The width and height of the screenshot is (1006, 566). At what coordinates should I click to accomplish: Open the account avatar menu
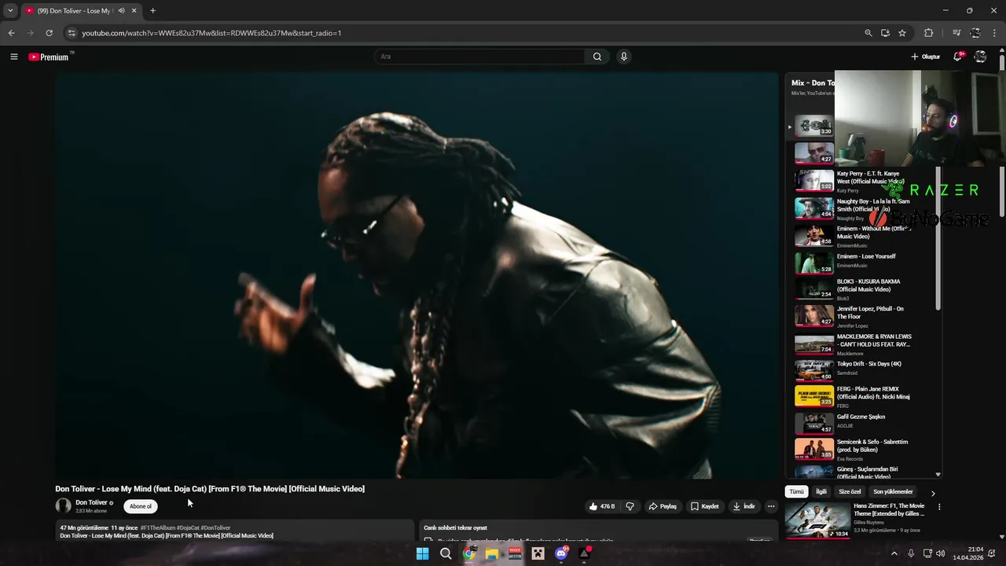click(x=980, y=57)
